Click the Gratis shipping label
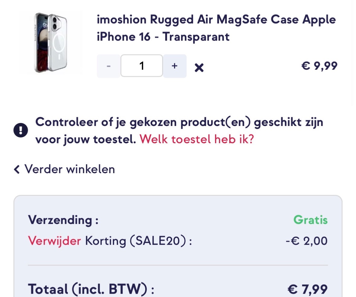This screenshot has height=297, width=356. point(310,220)
